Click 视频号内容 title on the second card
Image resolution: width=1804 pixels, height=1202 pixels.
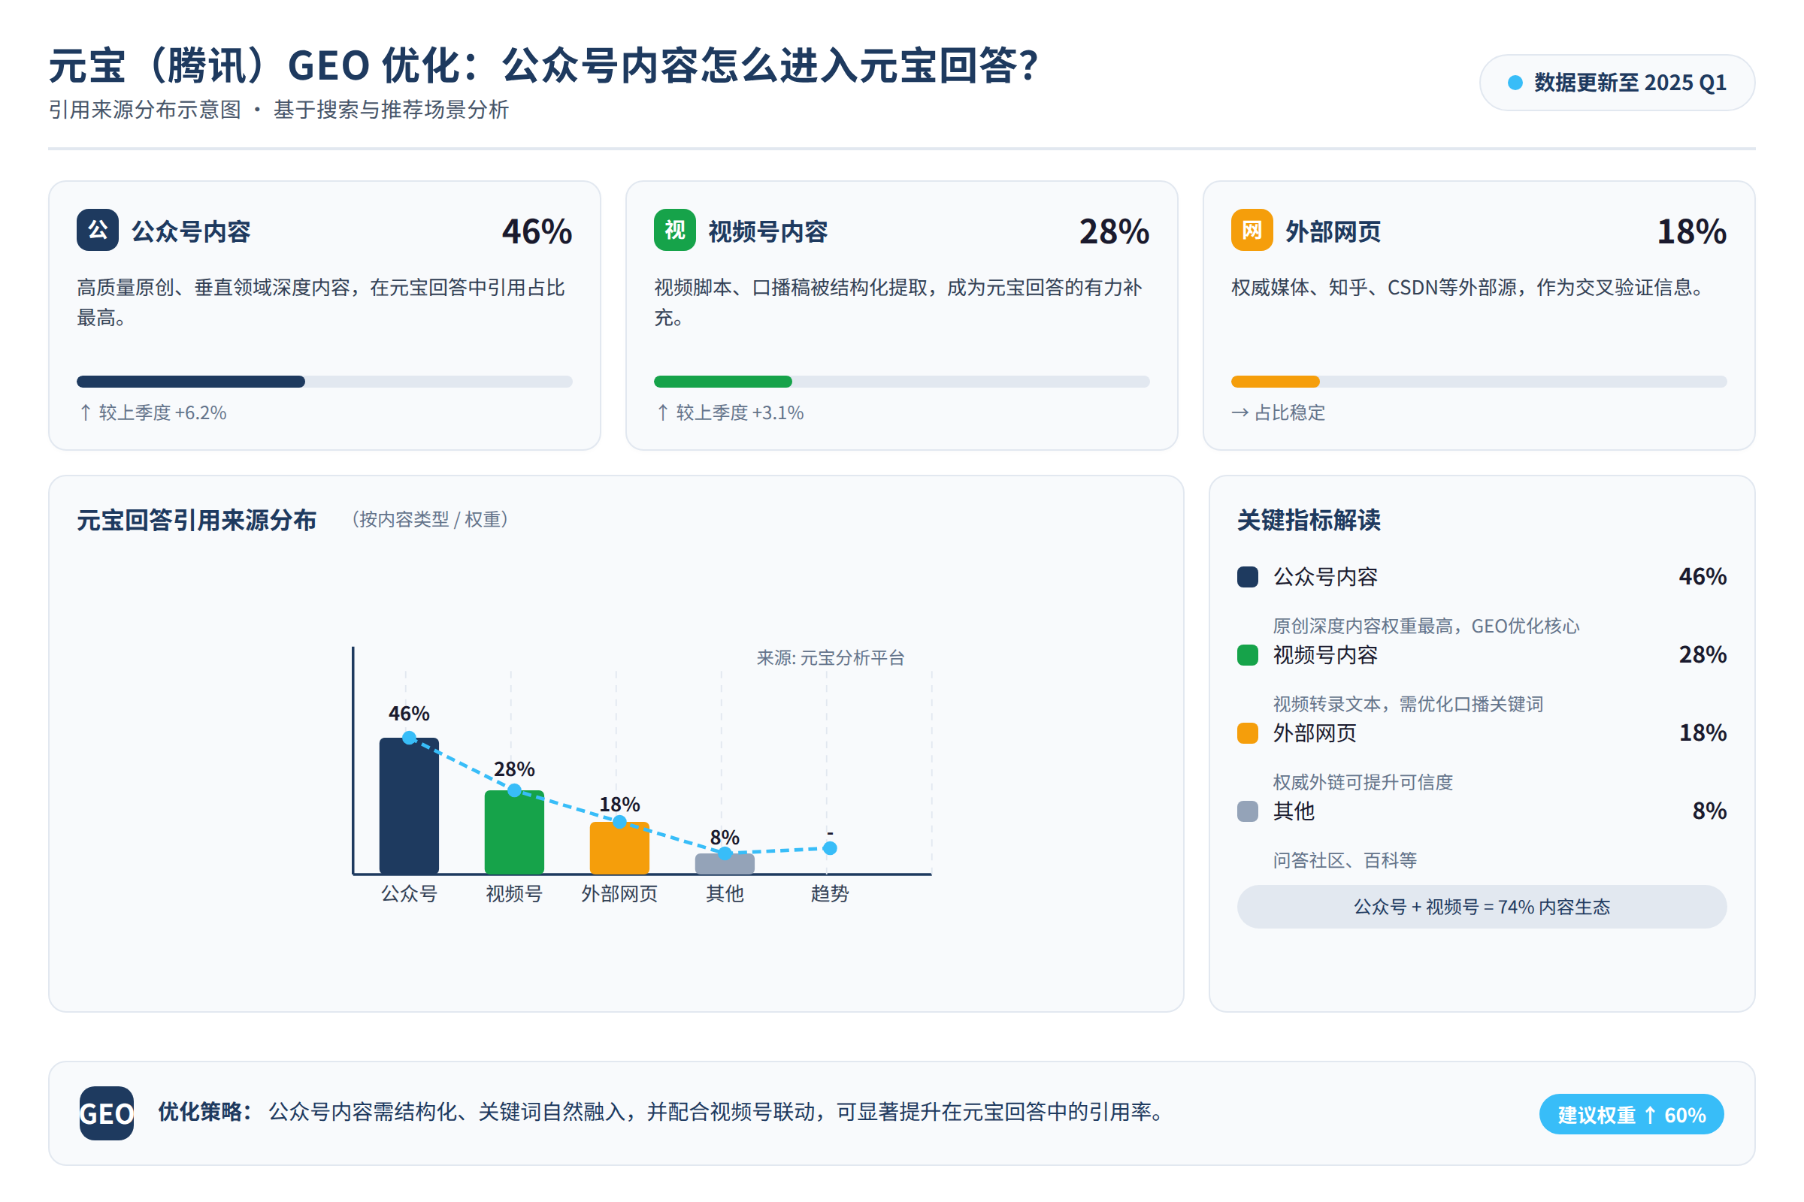click(x=768, y=231)
